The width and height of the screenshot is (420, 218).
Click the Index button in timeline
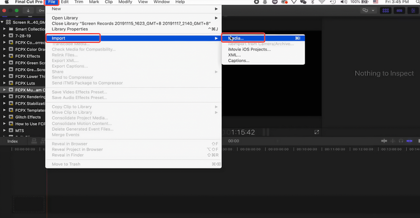(x=12, y=141)
